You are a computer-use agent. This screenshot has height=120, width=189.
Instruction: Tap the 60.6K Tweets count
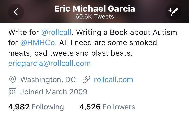pyautogui.click(x=94, y=16)
